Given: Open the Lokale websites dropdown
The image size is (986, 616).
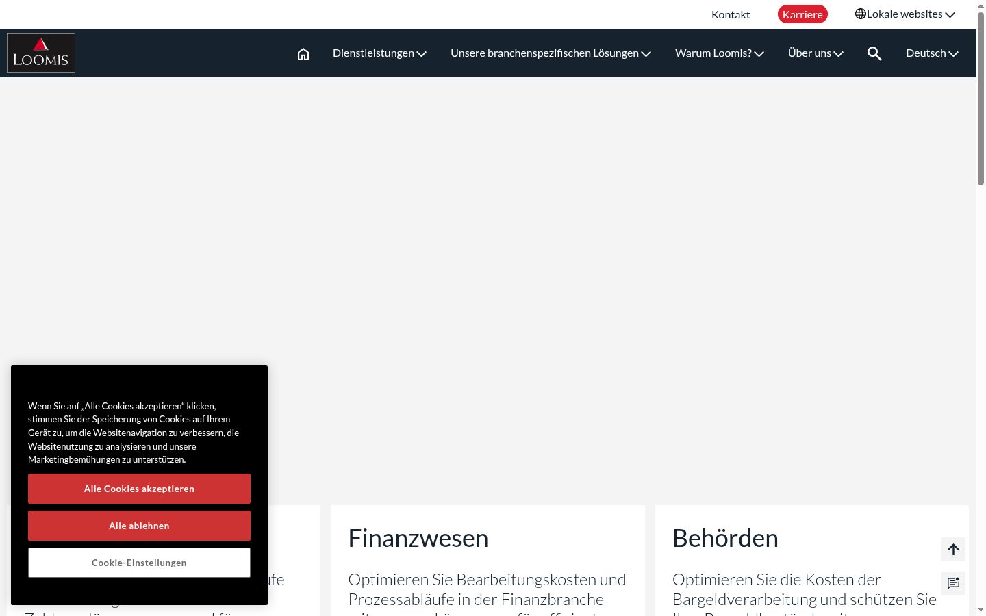Looking at the screenshot, I should point(905,14).
